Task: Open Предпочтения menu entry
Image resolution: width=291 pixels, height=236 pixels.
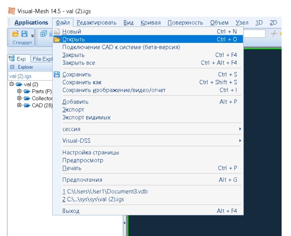Action: coord(148,180)
